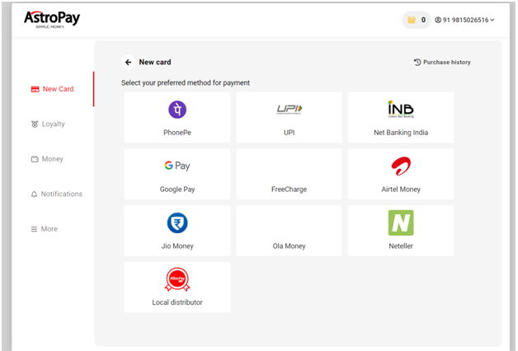Select New Card in the sidebar

52,89
